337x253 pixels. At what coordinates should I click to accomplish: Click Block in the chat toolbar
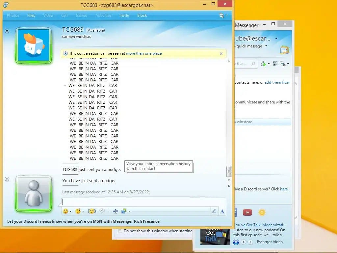tap(142, 15)
